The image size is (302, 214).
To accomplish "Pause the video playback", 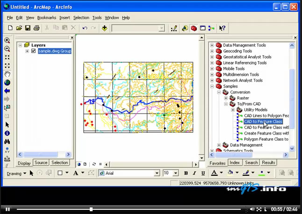I will click(7, 209).
